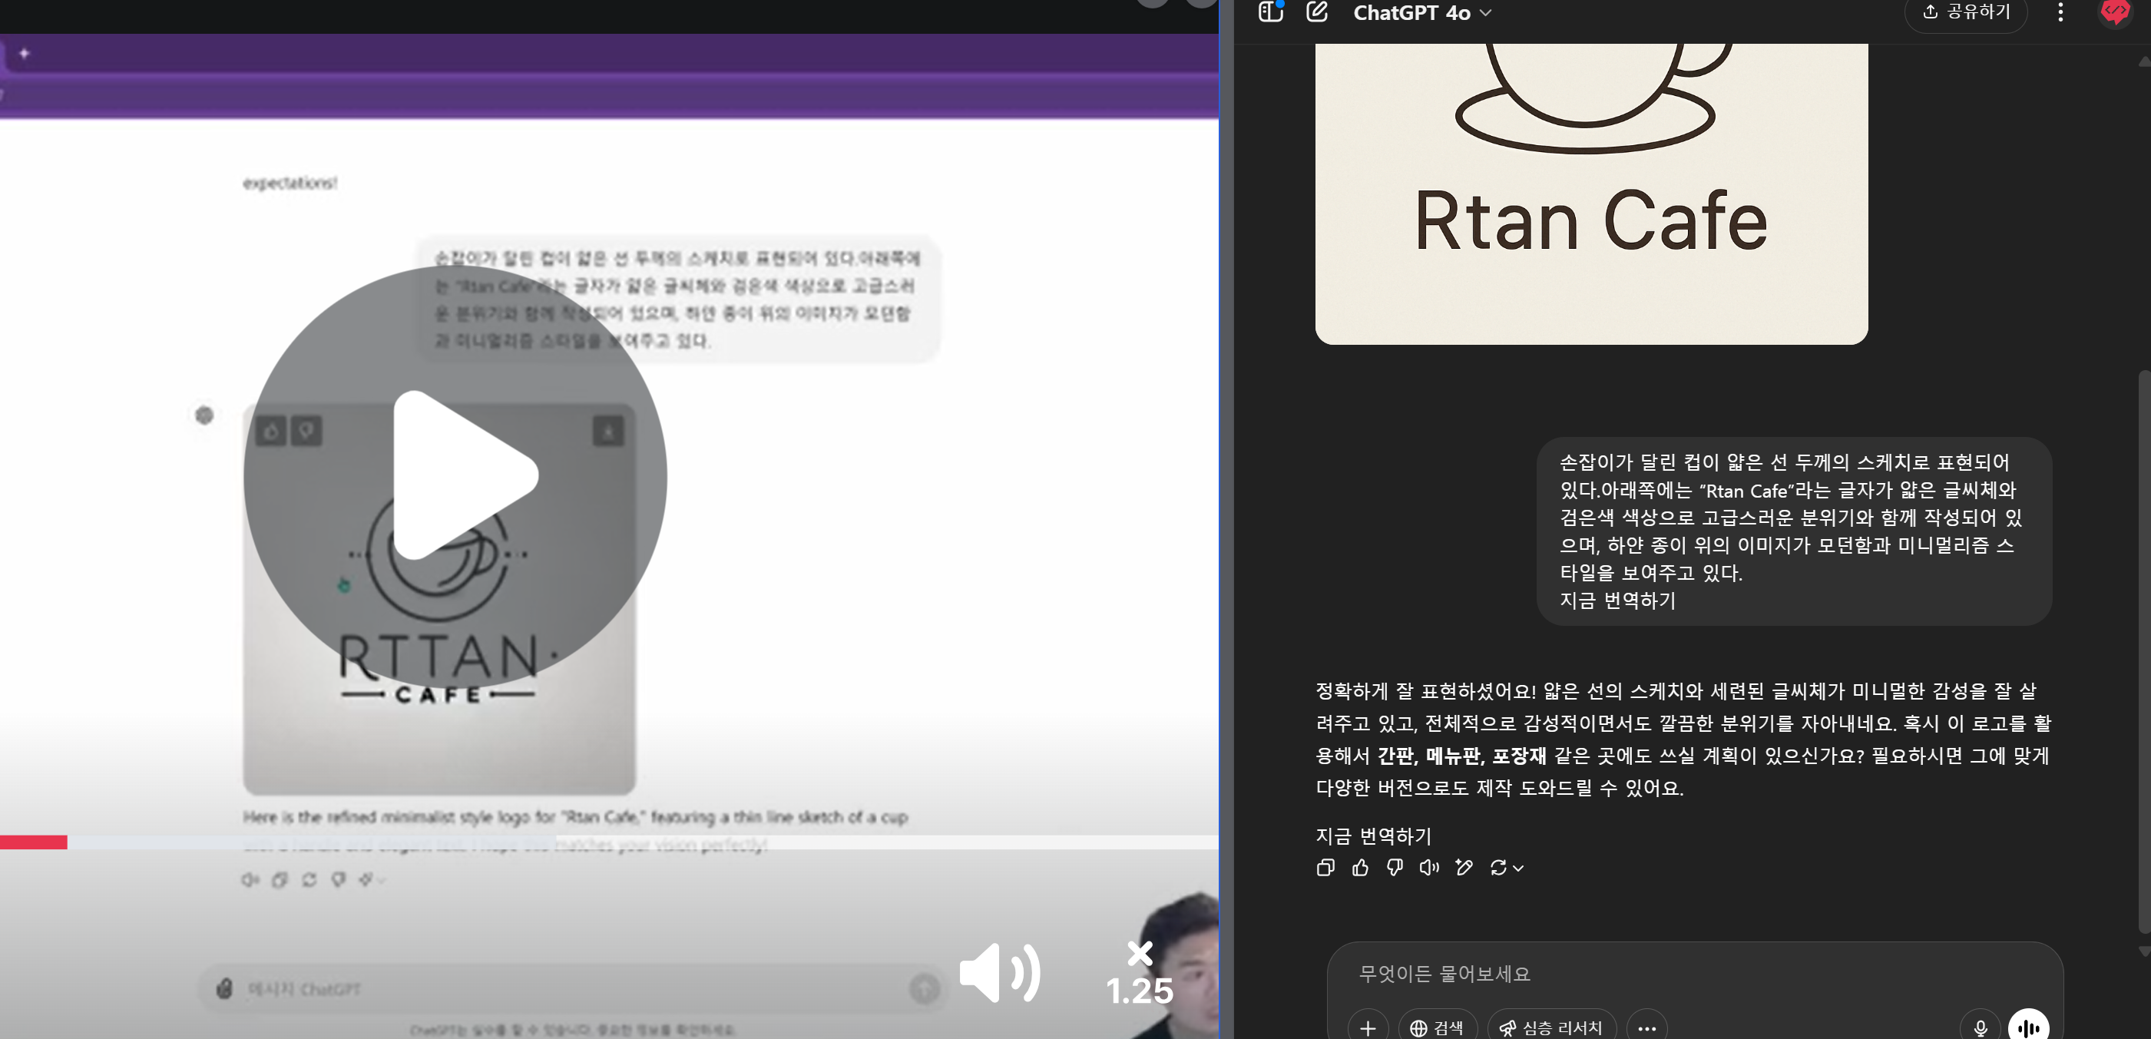The image size is (2151, 1039).
Task: Click the sparkle icon in the purple video tab bar
Action: pos(25,54)
